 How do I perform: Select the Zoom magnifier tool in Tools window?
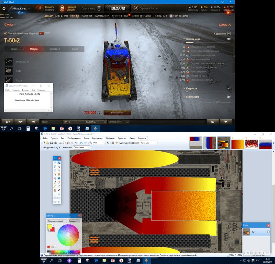point(59,170)
